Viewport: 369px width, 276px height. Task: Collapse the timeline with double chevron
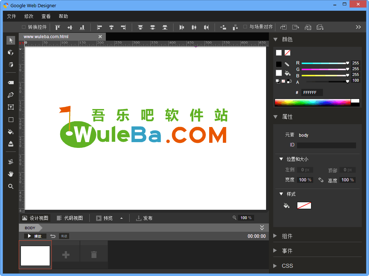[262, 227]
